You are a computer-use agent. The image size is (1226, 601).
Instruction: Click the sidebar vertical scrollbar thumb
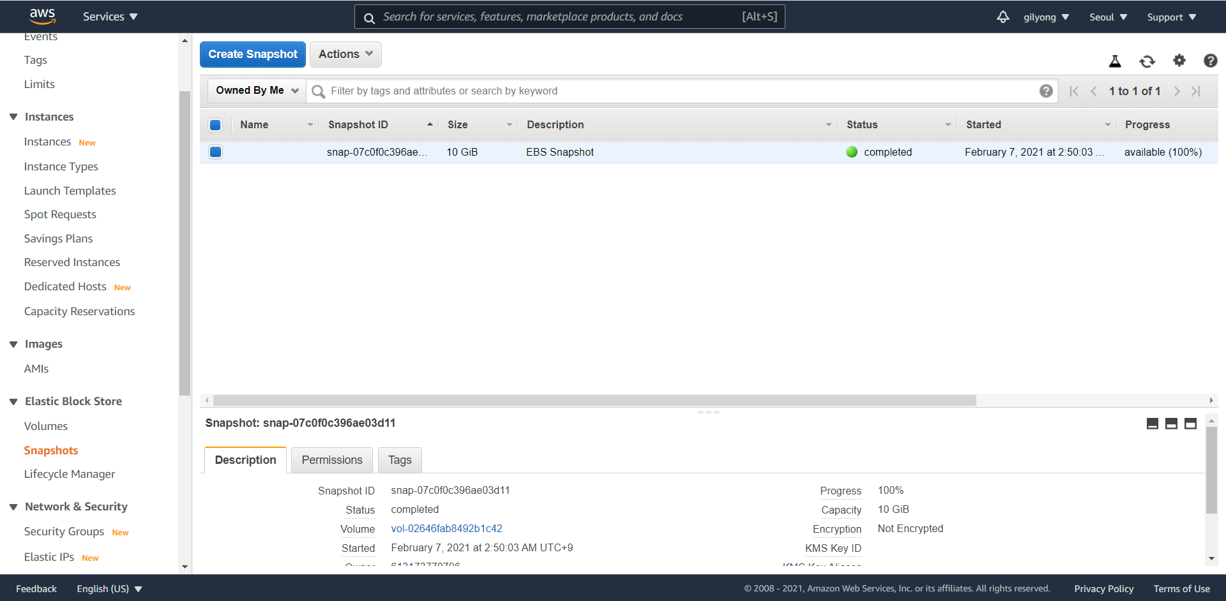click(185, 243)
